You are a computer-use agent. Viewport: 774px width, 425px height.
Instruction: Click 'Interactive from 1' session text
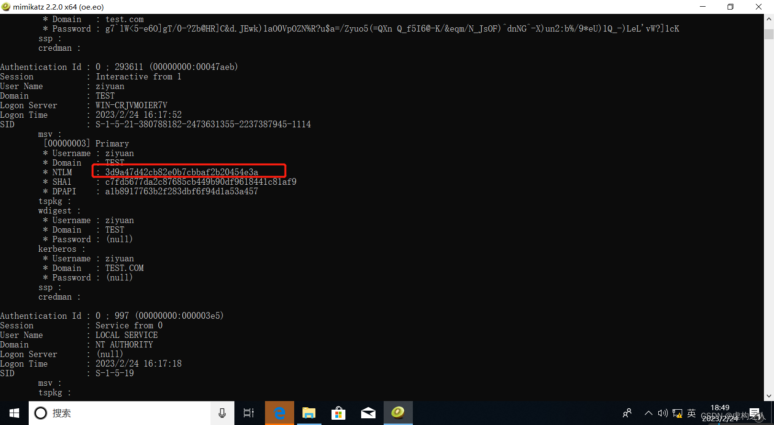(x=139, y=77)
